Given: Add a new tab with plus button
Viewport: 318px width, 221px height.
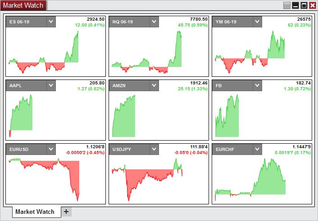Looking at the screenshot, I should (x=66, y=212).
